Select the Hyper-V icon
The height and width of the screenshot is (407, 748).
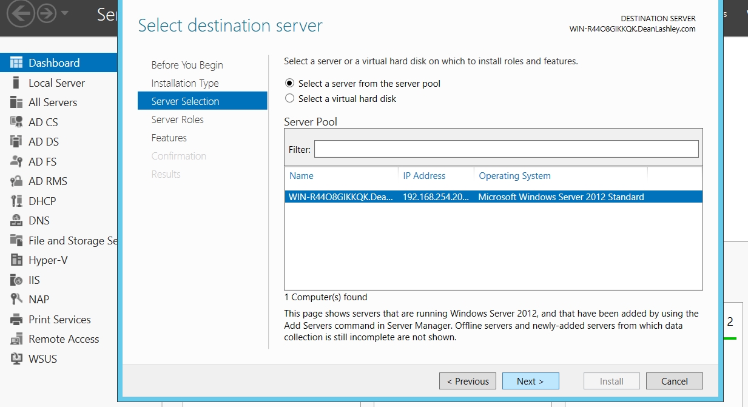pos(16,260)
